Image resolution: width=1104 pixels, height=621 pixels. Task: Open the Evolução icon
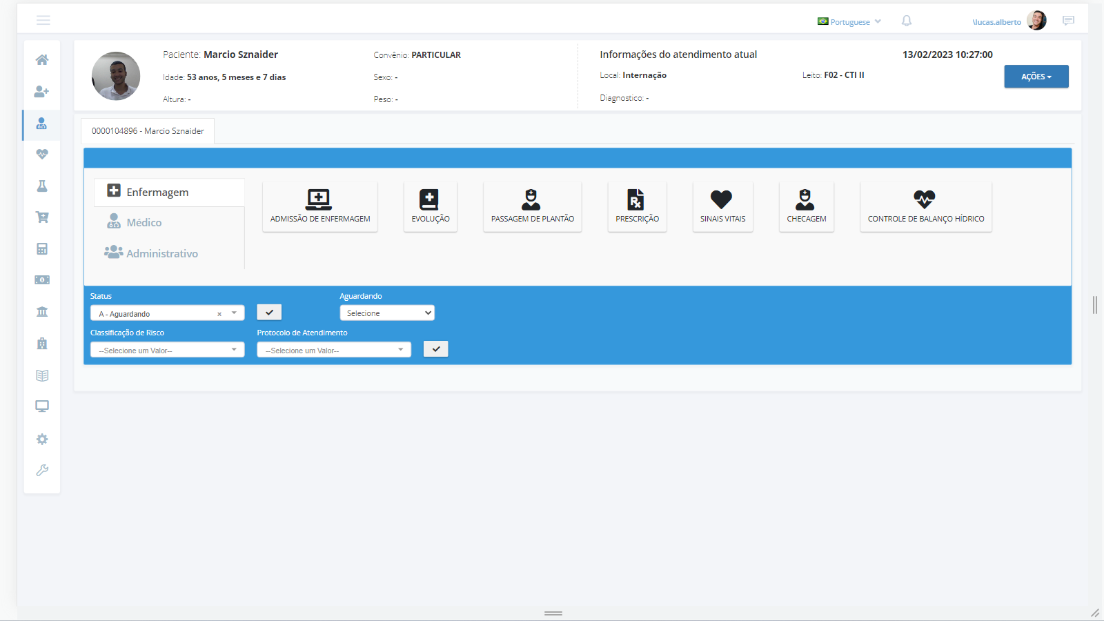(x=430, y=206)
